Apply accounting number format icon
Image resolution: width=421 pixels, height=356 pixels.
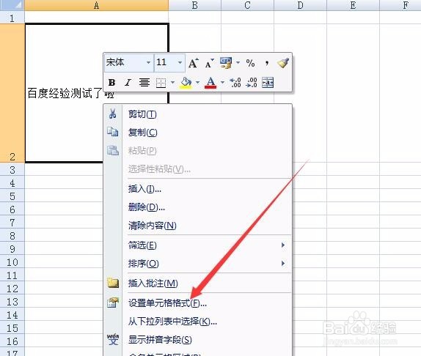pos(226,63)
